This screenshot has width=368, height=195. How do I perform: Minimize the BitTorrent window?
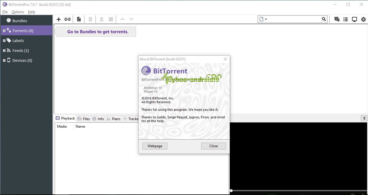tap(335, 4)
